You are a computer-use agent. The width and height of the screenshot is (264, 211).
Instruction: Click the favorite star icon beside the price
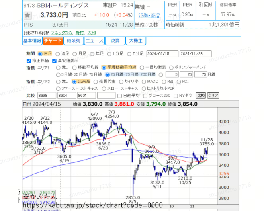[x=27, y=15]
